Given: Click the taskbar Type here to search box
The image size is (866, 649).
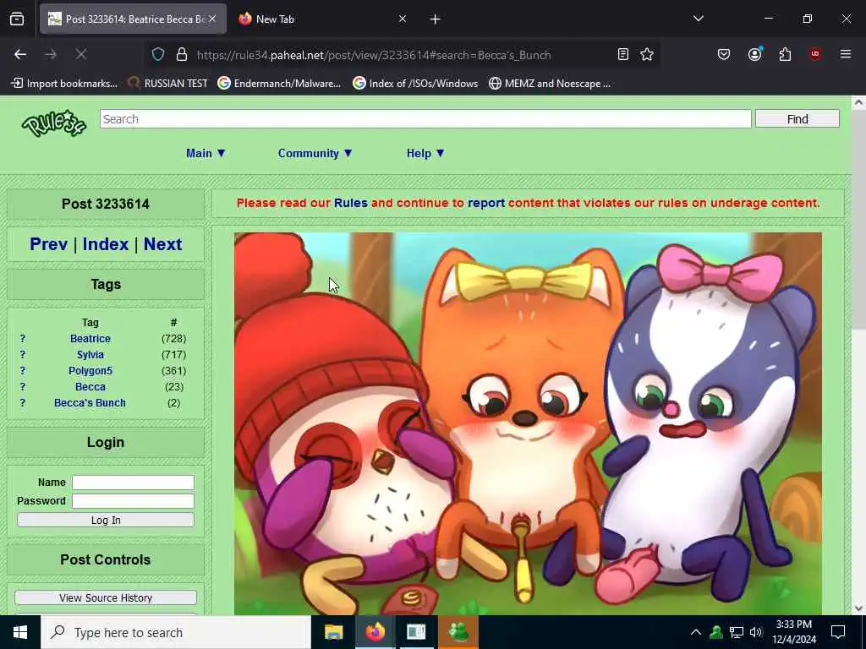Looking at the screenshot, I should coord(176,632).
